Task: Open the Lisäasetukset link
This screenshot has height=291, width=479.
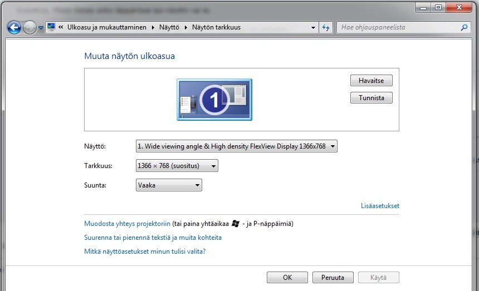Action: click(380, 206)
